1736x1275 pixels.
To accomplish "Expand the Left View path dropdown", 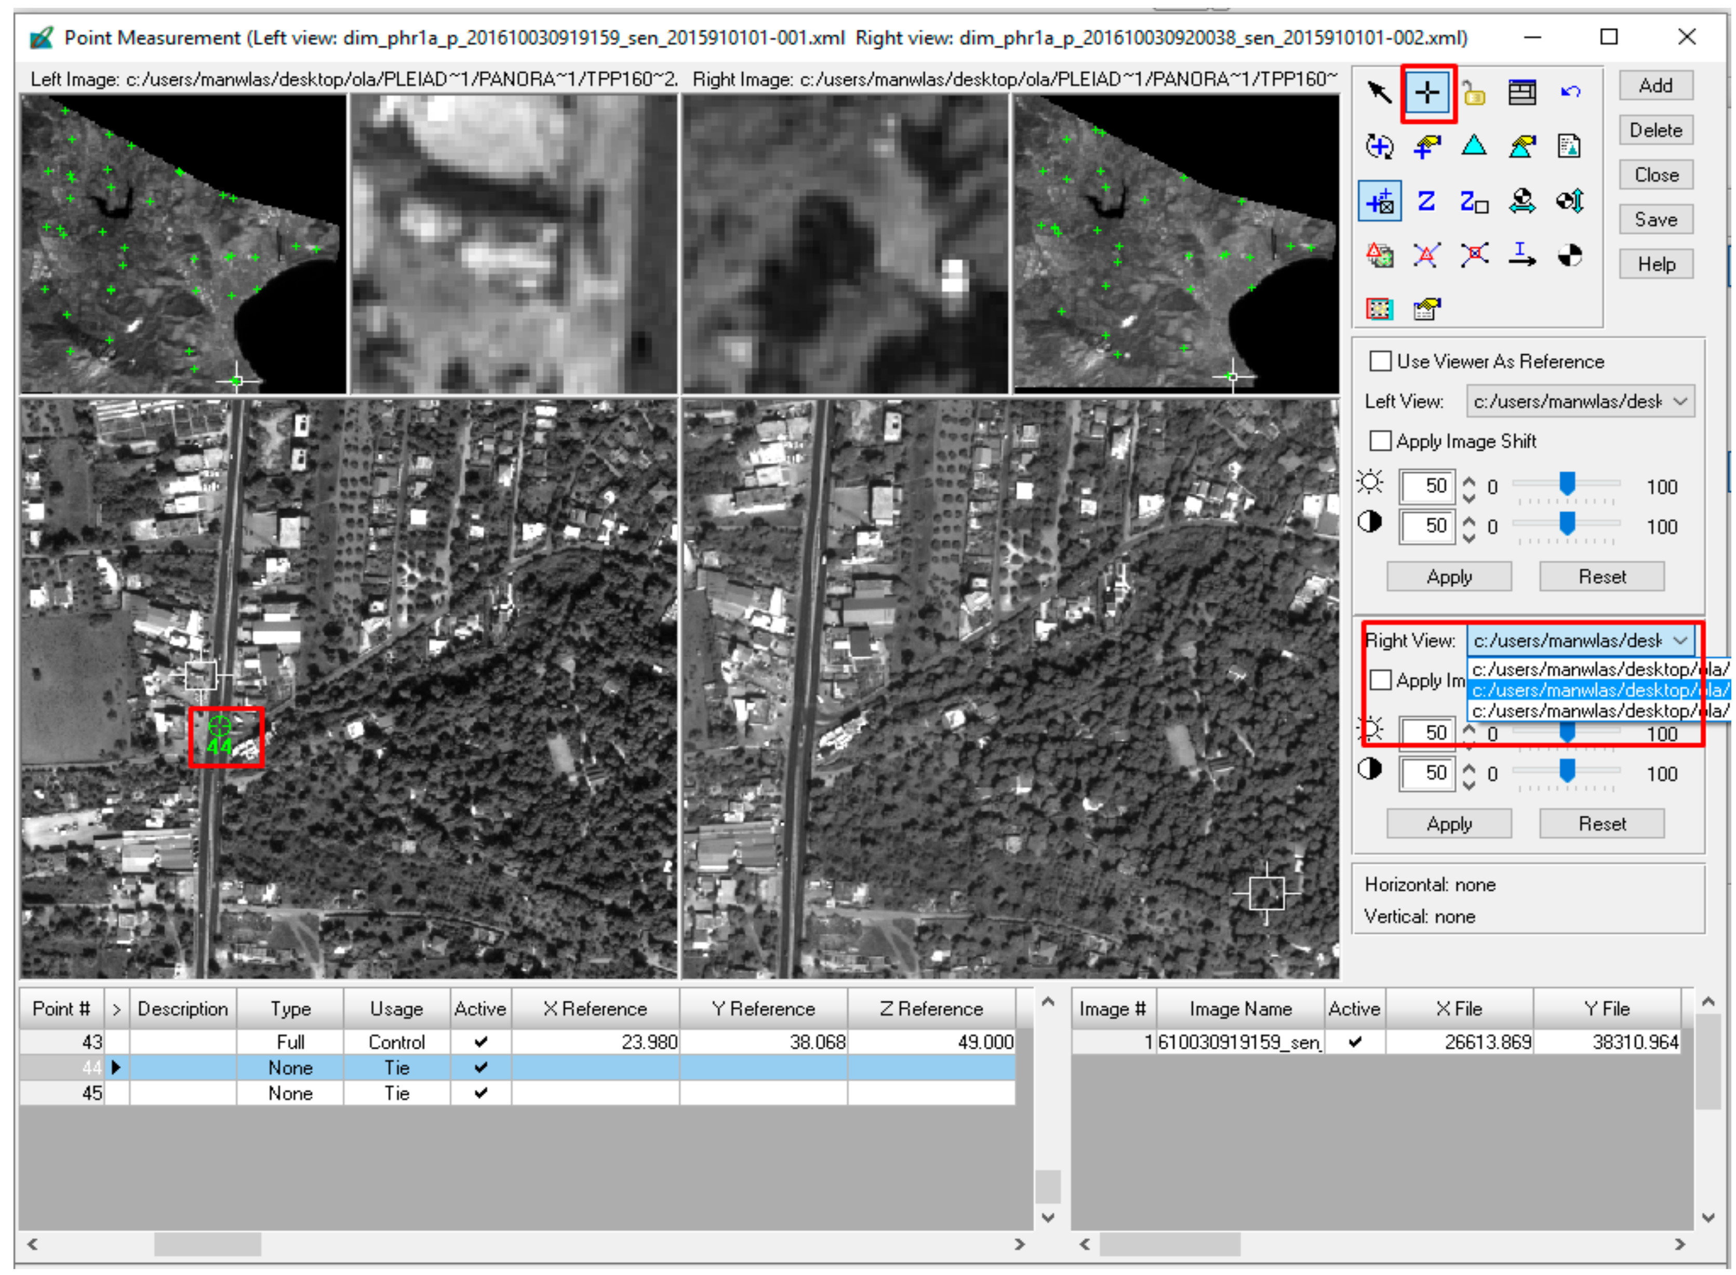I will (x=1680, y=401).
